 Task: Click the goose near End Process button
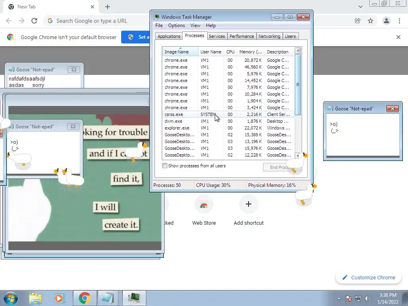(x=297, y=163)
